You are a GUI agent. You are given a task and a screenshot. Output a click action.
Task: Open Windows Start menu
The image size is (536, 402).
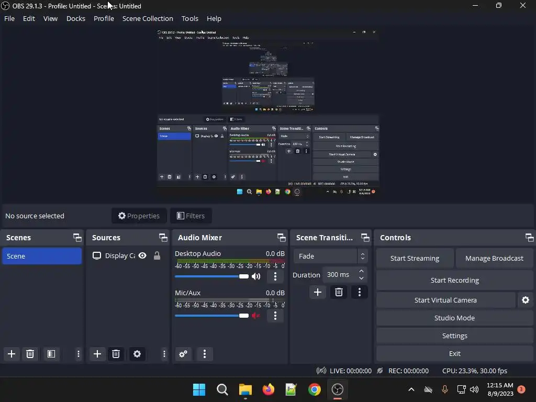(x=199, y=389)
